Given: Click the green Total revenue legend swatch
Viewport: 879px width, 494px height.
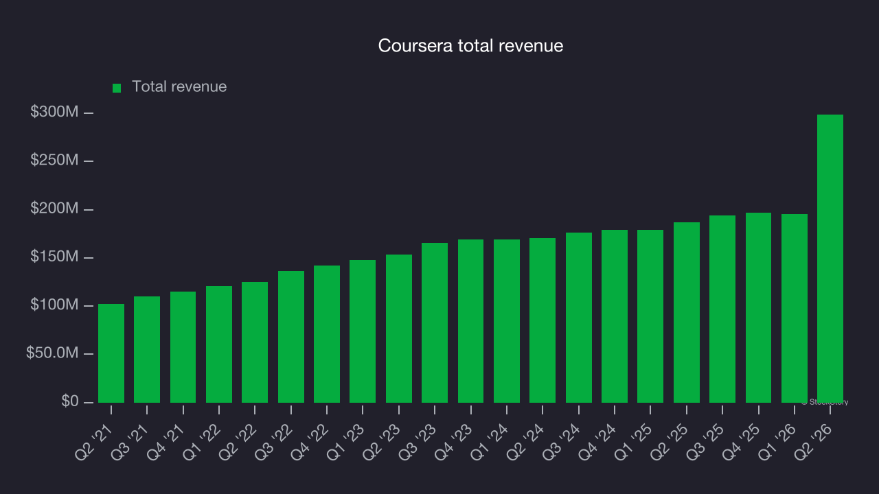Looking at the screenshot, I should pos(117,88).
